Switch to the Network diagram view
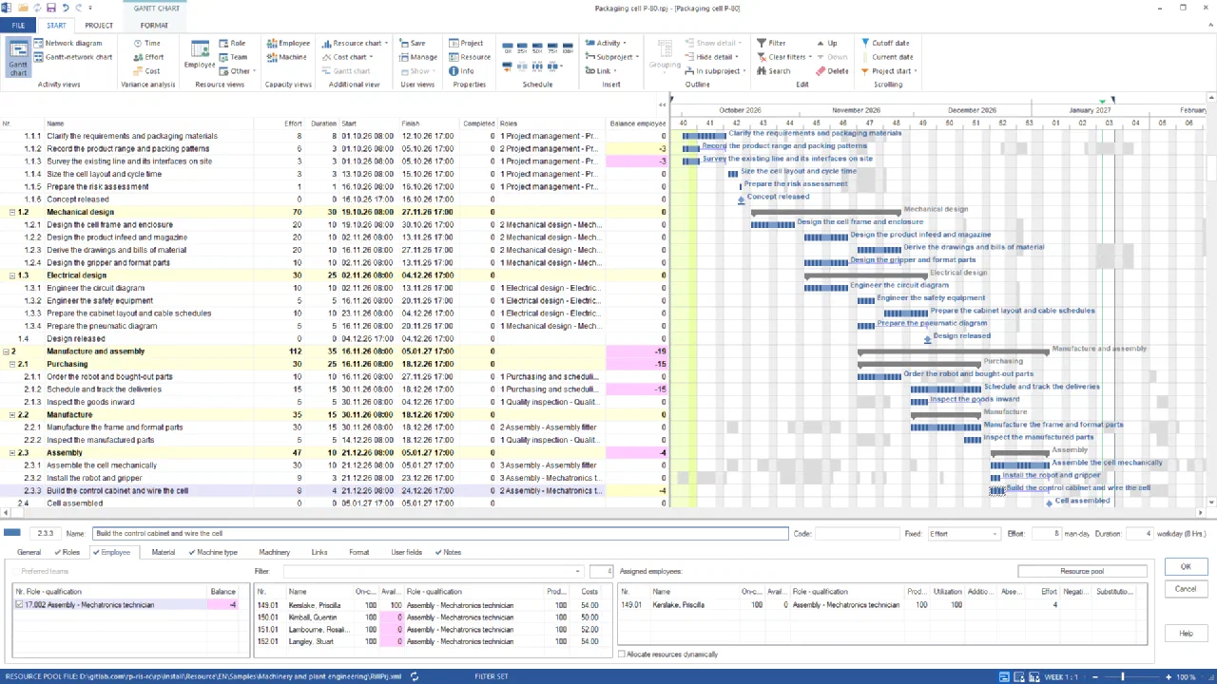1217x684 pixels. pyautogui.click(x=68, y=43)
